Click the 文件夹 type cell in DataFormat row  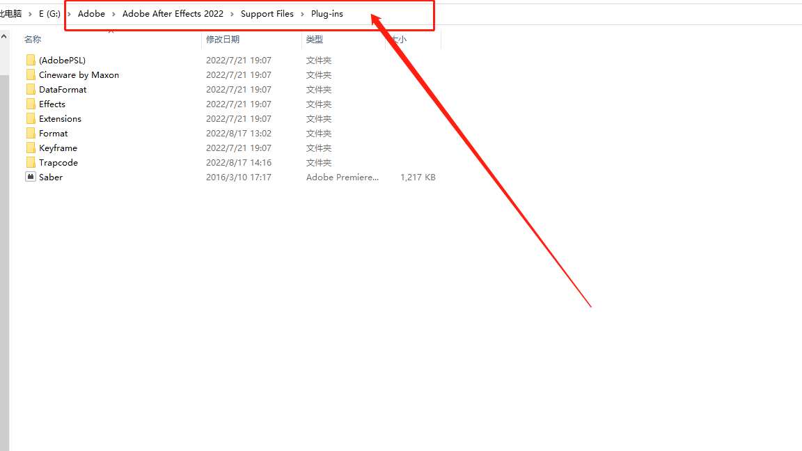319,90
